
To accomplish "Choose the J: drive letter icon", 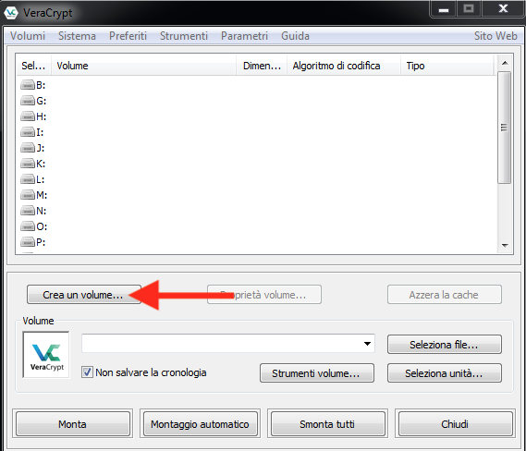I will pyautogui.click(x=28, y=148).
